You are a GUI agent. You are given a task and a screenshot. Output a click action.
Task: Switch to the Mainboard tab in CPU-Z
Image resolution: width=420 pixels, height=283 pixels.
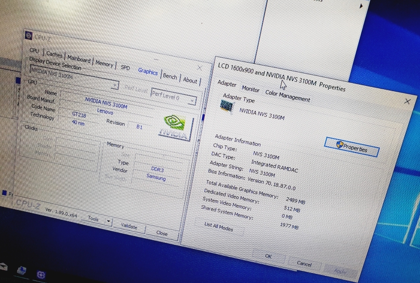[x=79, y=59]
